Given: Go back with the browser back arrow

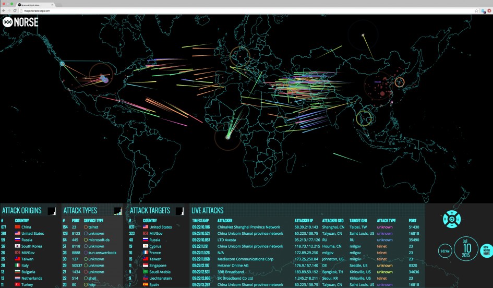Looking at the screenshot, I should (4, 10).
